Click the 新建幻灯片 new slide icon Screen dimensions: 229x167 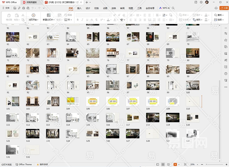click(49, 15)
